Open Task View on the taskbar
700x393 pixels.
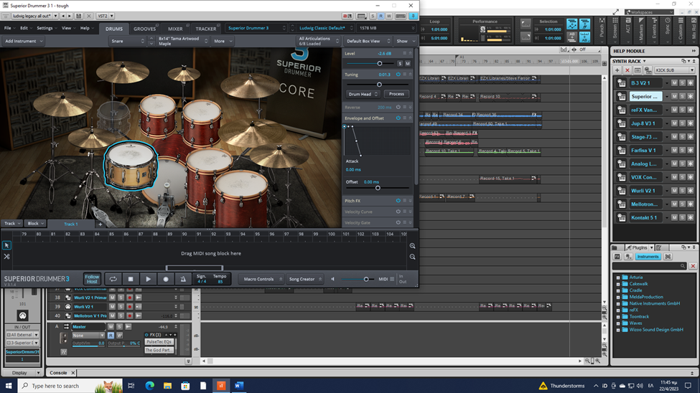click(131, 385)
